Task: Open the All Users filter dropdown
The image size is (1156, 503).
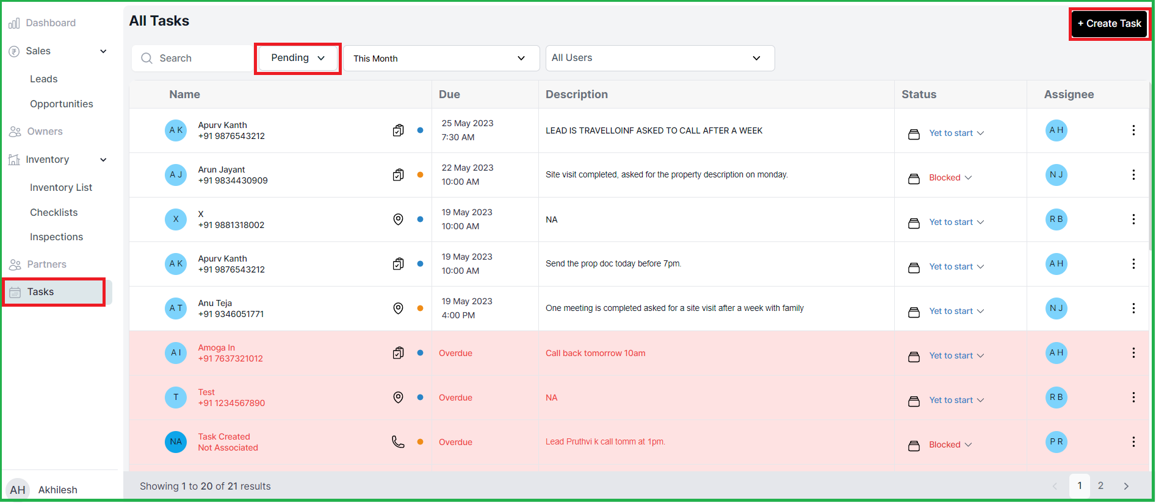Action: [x=660, y=58]
